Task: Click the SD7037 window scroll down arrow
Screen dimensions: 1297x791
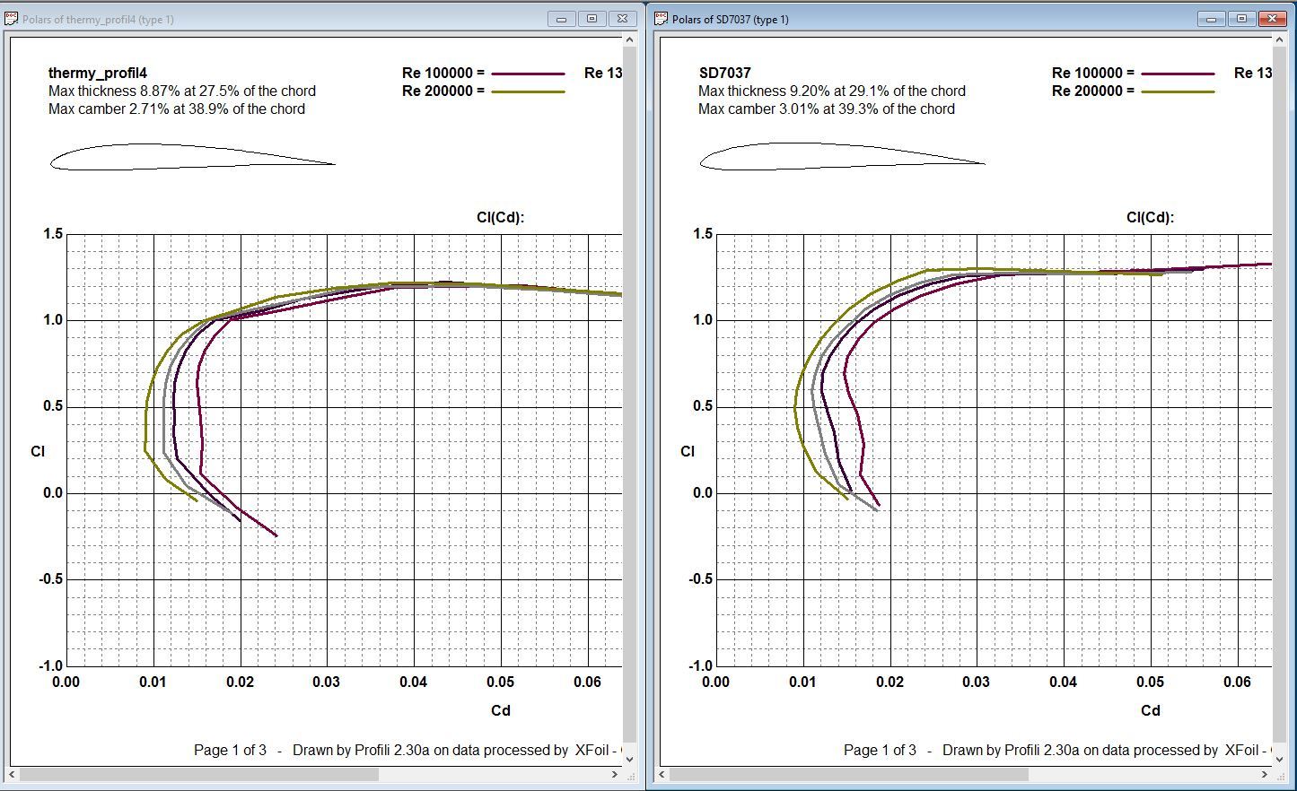Action: pos(1279,759)
